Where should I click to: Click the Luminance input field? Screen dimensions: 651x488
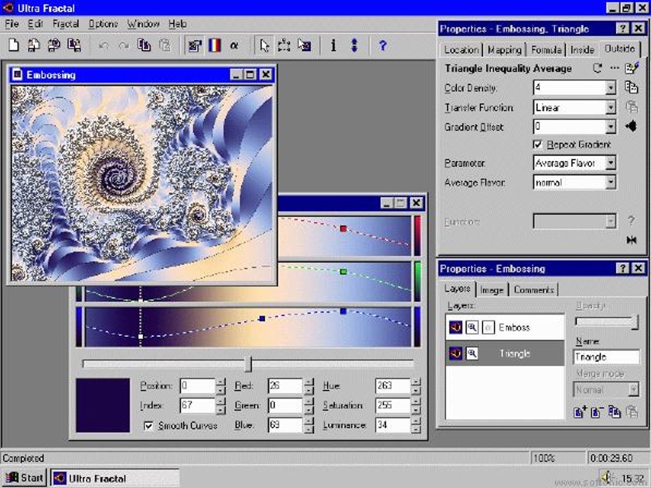click(393, 425)
